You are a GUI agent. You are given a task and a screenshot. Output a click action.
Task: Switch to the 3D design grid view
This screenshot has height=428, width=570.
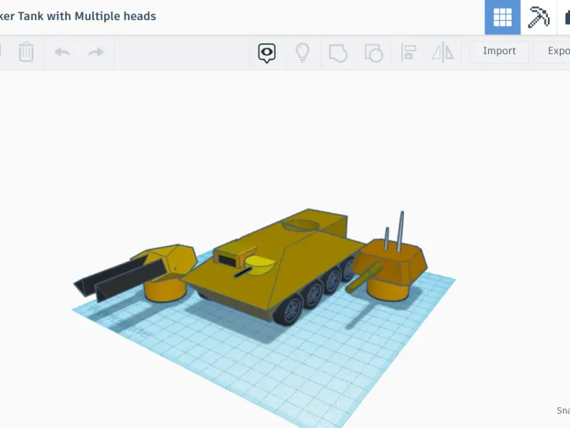click(x=503, y=17)
